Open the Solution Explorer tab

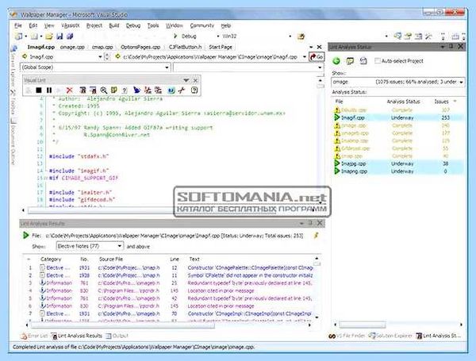click(390, 336)
